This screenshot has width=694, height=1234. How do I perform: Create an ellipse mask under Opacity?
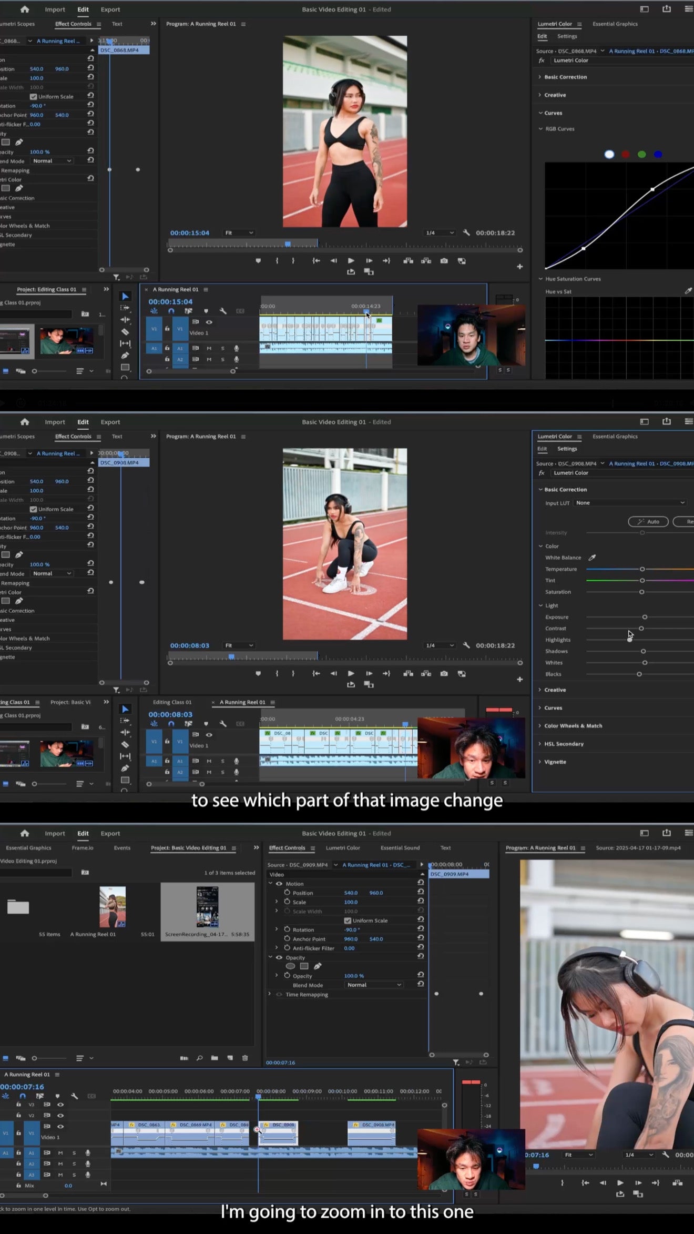[x=290, y=966]
